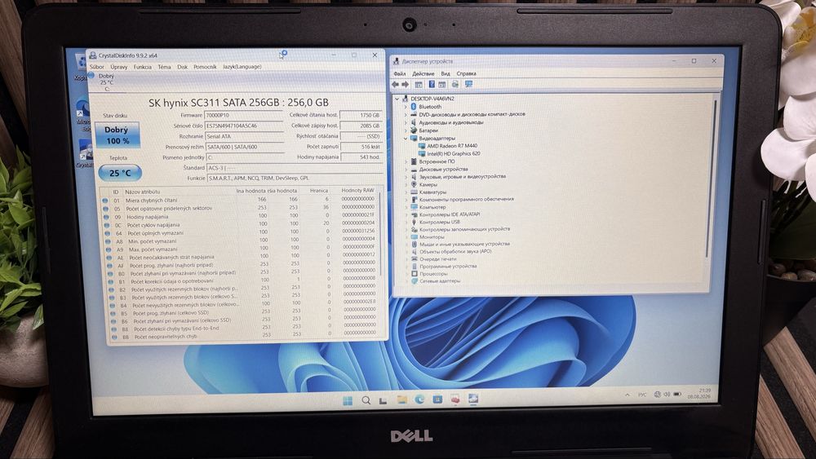Viewport: 816px width, 459px height.
Task: Expand the Клавиатуры node
Action: tap(406, 192)
